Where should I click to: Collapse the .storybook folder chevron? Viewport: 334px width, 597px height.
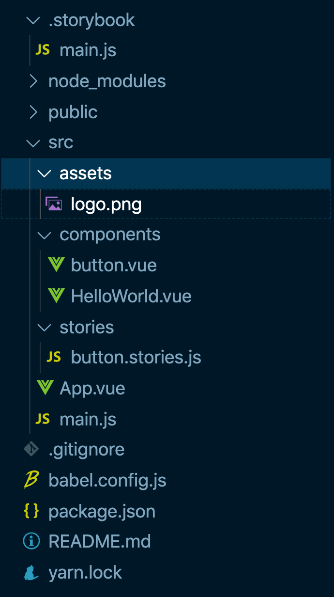(33, 20)
